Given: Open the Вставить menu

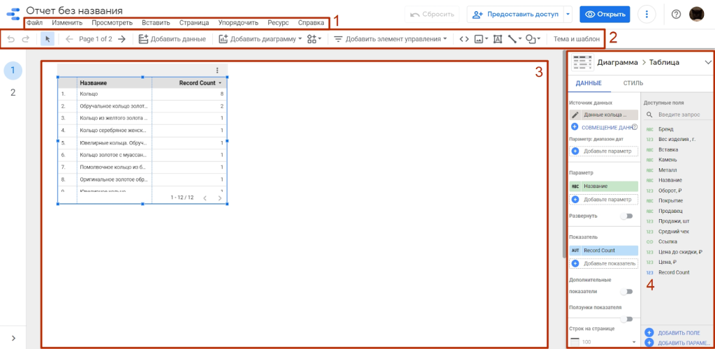Looking at the screenshot, I should (x=156, y=23).
